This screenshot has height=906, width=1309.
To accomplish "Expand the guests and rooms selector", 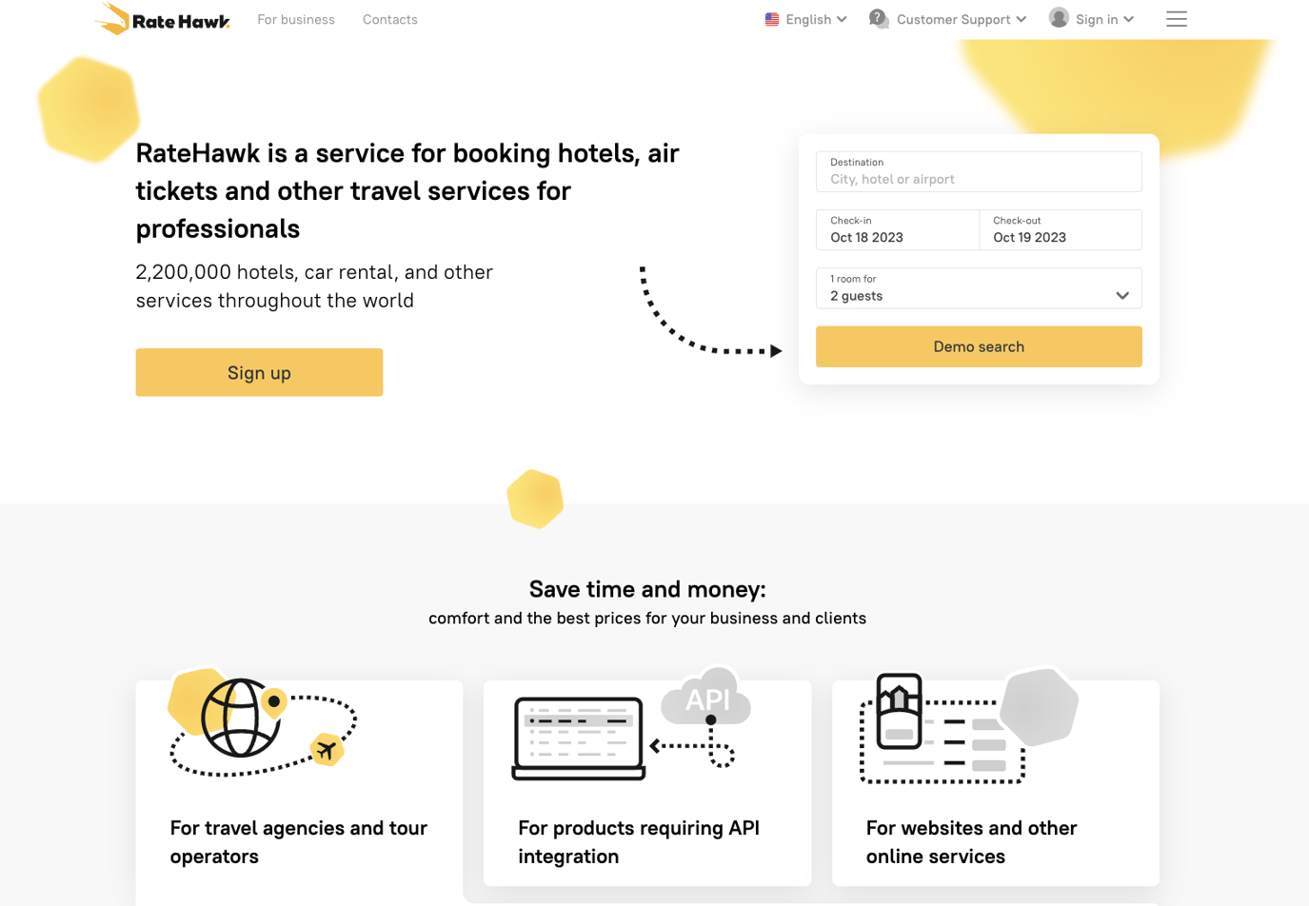I will pyautogui.click(x=979, y=288).
